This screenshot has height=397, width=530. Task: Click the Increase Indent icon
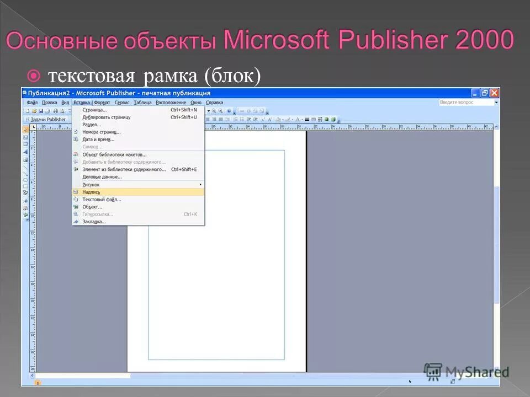click(256, 119)
